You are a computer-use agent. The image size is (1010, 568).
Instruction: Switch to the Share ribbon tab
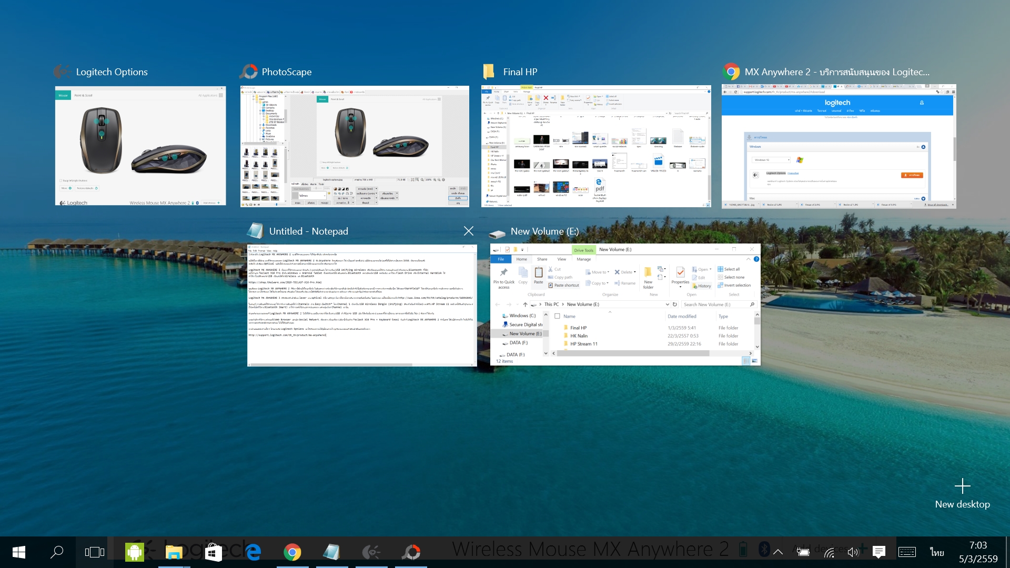(542, 259)
